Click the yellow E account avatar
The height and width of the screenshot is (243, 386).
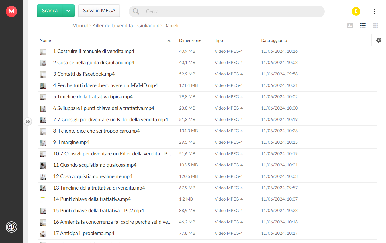tap(356, 11)
